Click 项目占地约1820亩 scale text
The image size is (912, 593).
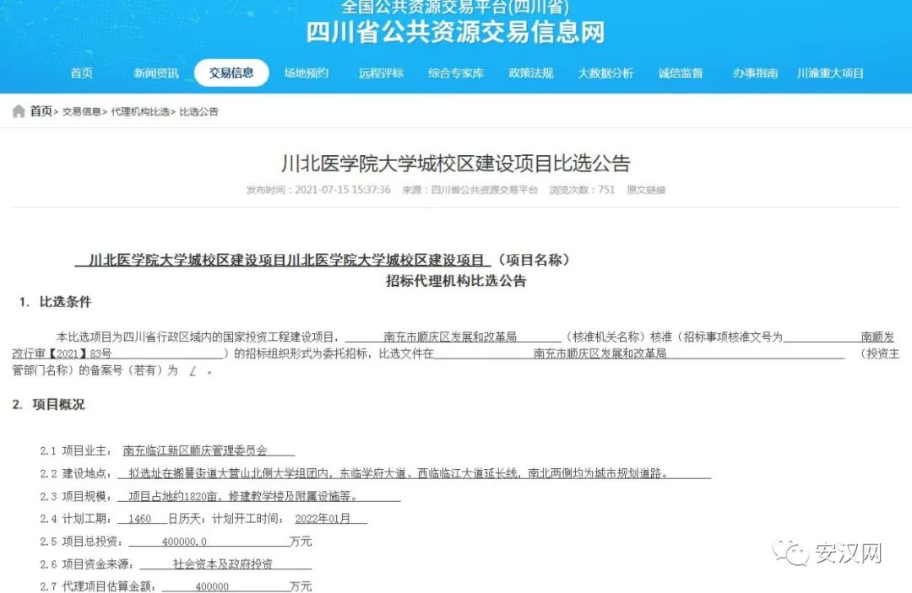[x=173, y=497]
